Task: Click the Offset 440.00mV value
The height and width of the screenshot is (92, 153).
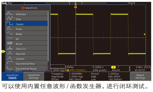Action: [x=75, y=79]
